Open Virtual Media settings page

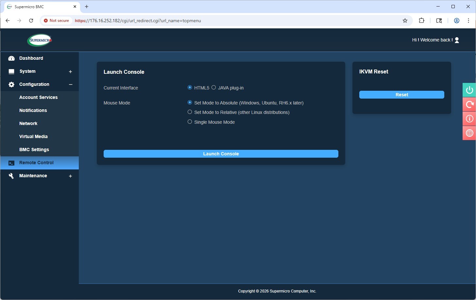(x=33, y=136)
